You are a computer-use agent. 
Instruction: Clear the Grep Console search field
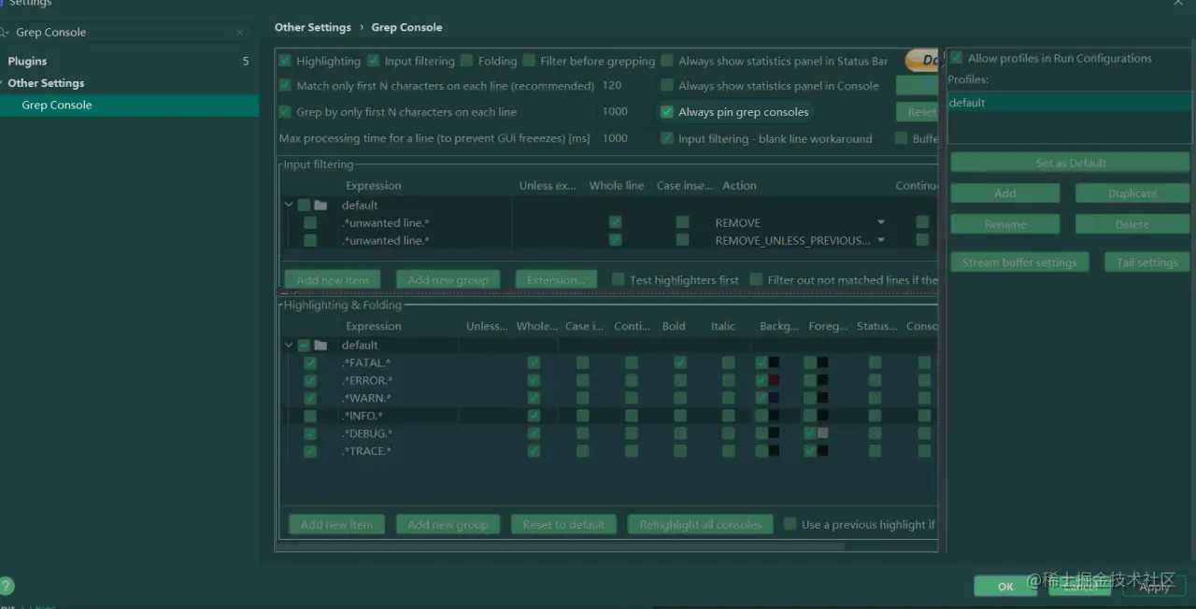[240, 33]
